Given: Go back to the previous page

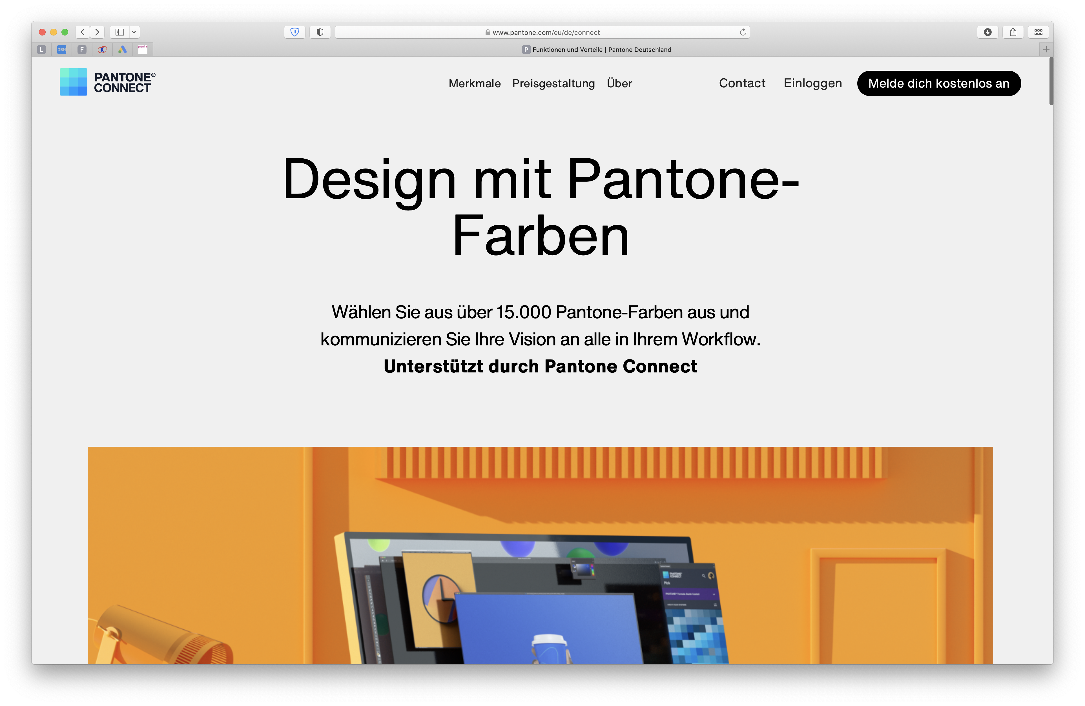Looking at the screenshot, I should [x=83, y=32].
